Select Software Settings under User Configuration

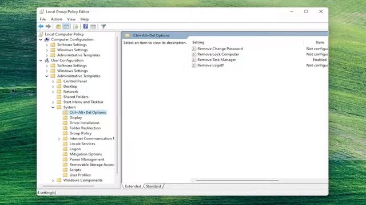click(x=72, y=65)
